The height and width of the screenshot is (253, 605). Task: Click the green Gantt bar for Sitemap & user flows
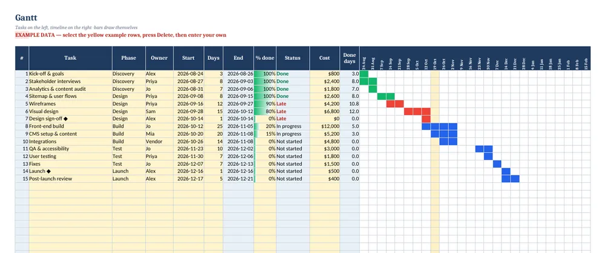[386, 96]
